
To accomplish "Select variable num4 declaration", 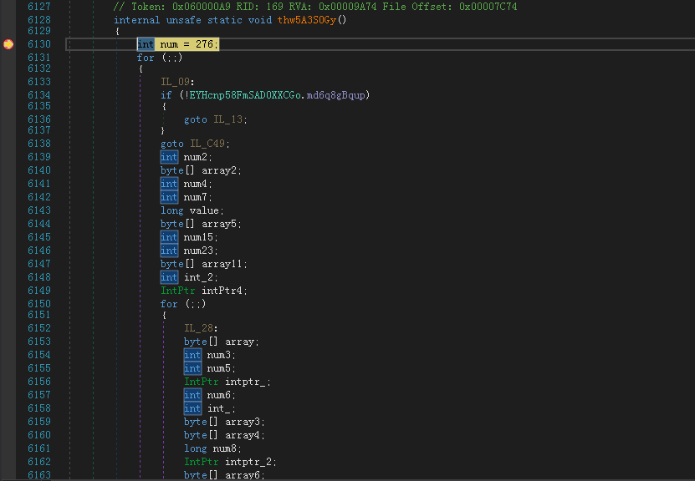I will coord(196,184).
